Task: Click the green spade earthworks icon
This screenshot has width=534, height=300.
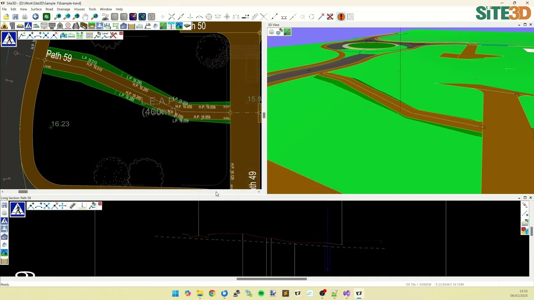Action: (x=163, y=26)
